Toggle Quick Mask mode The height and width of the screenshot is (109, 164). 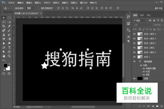tap(4, 74)
